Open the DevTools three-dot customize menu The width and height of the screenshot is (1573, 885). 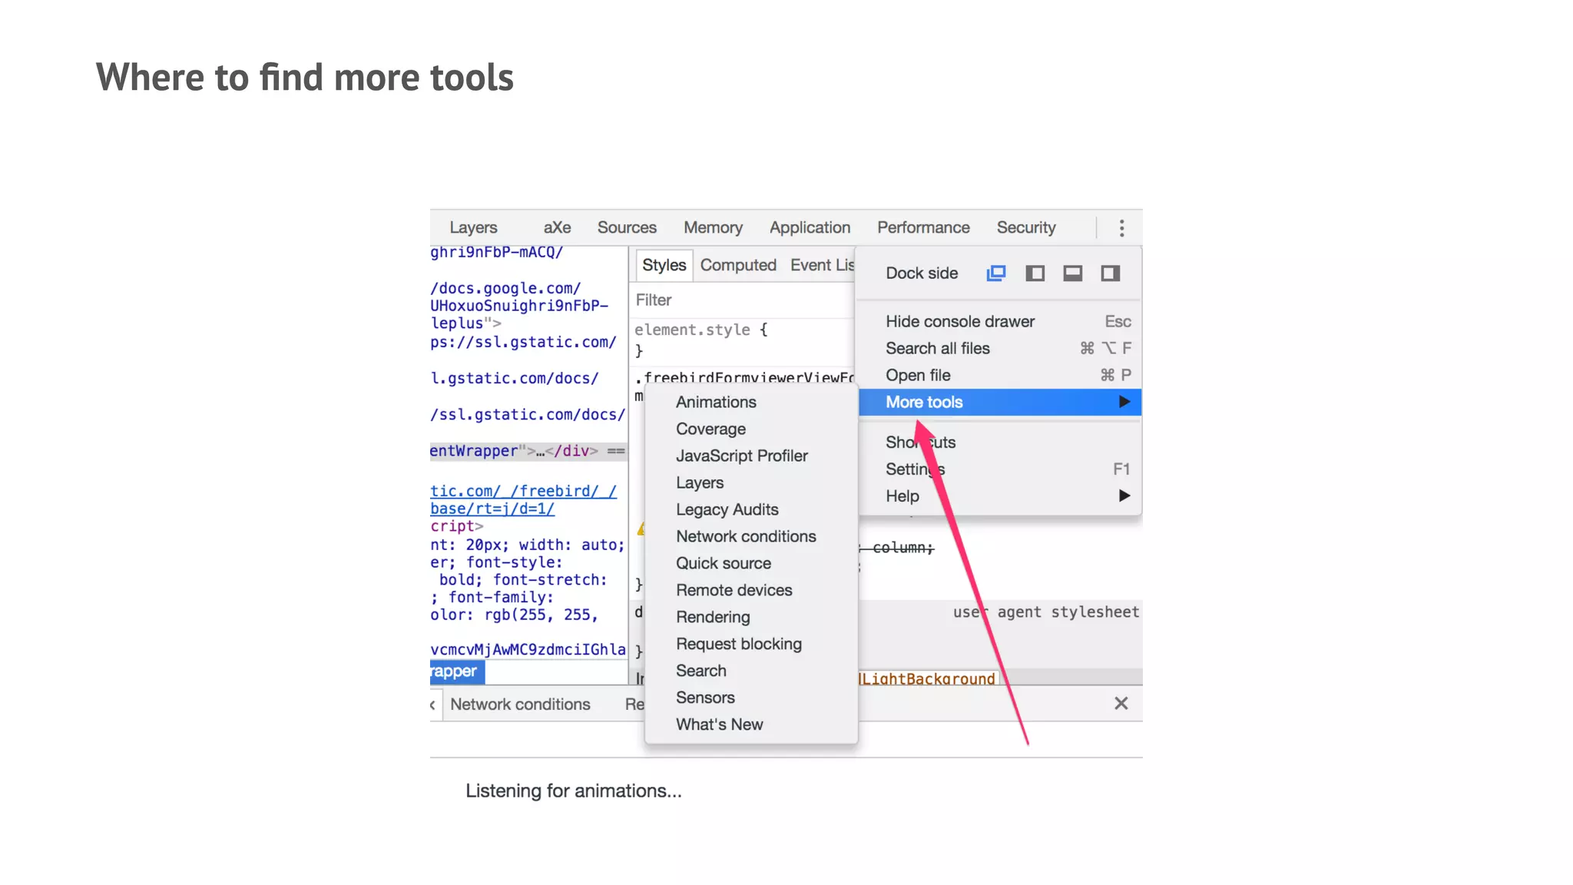pyautogui.click(x=1121, y=228)
